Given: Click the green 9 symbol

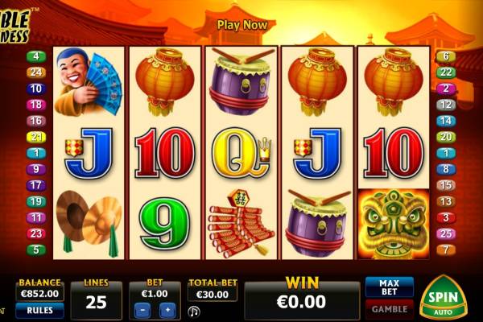Looking at the screenshot, I should [164, 224].
